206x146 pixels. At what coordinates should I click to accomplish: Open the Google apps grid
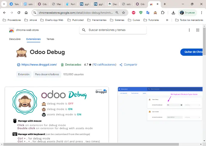click(198, 30)
